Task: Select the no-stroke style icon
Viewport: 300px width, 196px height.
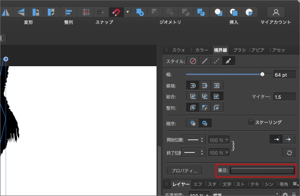Action: (x=193, y=61)
